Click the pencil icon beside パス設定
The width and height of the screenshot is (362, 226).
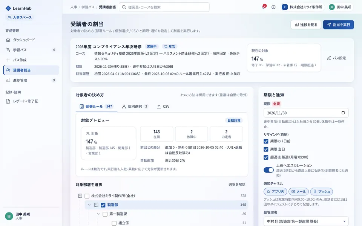coord(329,58)
